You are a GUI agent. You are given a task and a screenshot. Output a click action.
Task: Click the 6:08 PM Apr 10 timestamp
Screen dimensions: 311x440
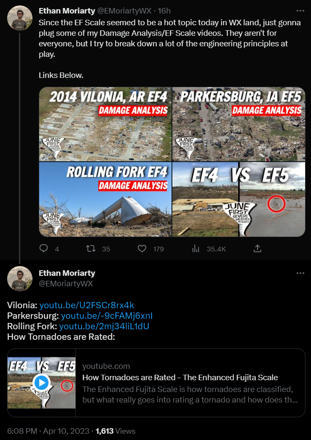(48, 431)
